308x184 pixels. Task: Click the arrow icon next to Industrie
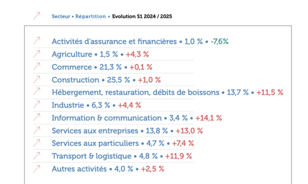(x=37, y=105)
